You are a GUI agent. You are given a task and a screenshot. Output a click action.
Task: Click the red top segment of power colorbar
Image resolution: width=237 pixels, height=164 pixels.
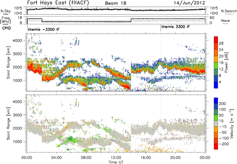point(216,40)
